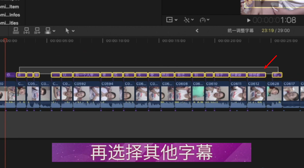Click the connect clip to primary storyline icon
Image resolution: width=304 pixels, height=168 pixels.
pyautogui.click(x=16, y=31)
